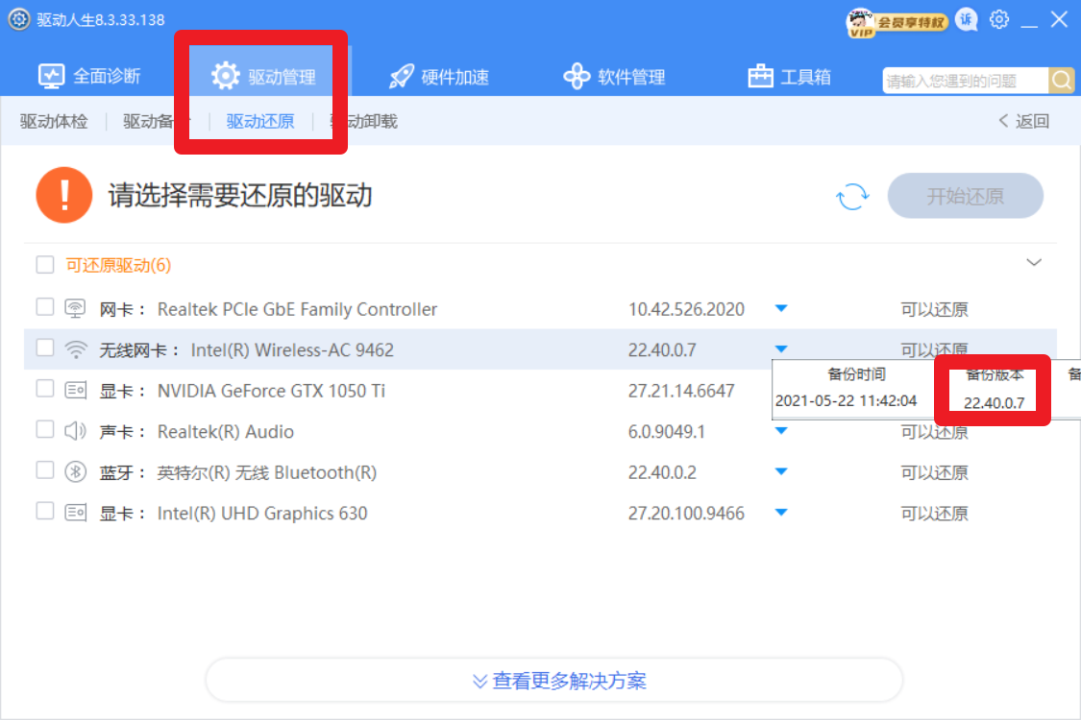
Task: Click the flower icon of 软件管理
Action: [577, 76]
